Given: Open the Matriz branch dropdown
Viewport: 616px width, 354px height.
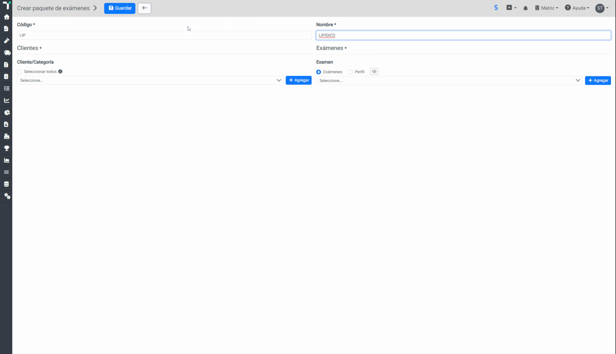Looking at the screenshot, I should click(x=547, y=8).
